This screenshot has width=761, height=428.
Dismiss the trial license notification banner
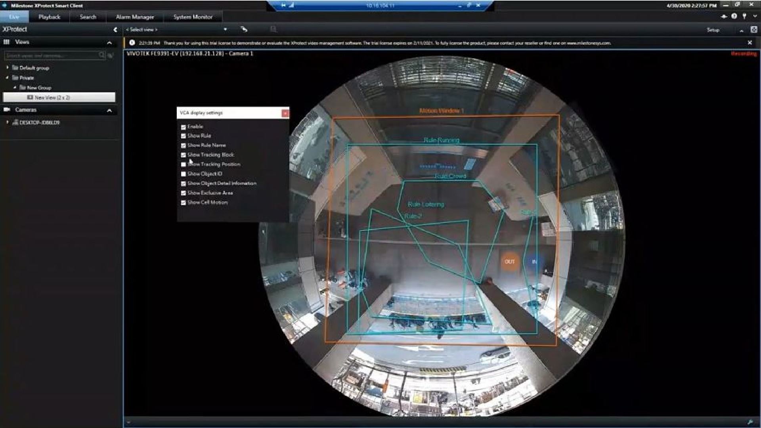coord(750,43)
